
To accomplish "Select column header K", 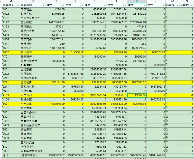I will (x=137, y=1).
